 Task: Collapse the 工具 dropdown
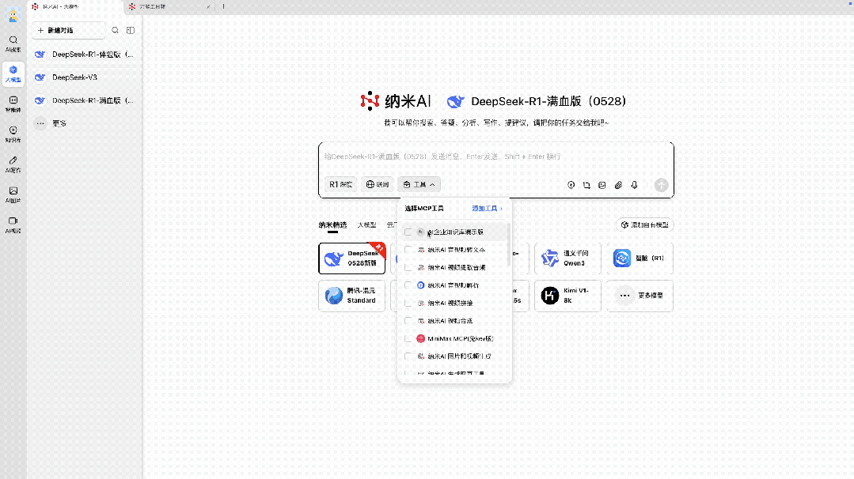[419, 185]
